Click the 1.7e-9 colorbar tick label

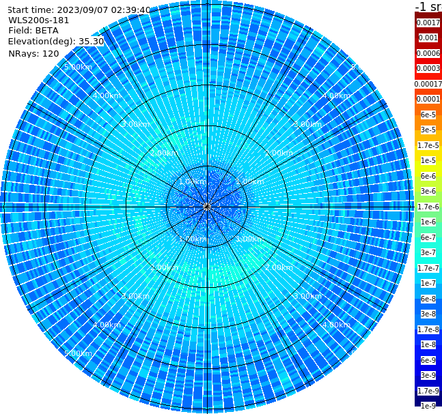pyautogui.click(x=428, y=391)
